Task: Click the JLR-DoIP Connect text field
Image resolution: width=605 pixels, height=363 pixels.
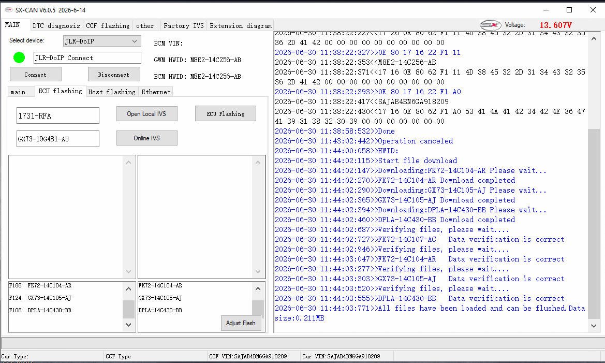Action: 87,58
